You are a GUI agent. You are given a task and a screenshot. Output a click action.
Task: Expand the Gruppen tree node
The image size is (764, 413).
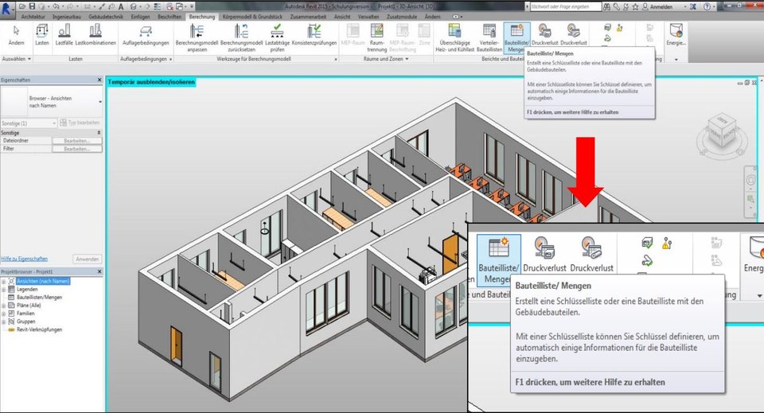pyautogui.click(x=3, y=321)
